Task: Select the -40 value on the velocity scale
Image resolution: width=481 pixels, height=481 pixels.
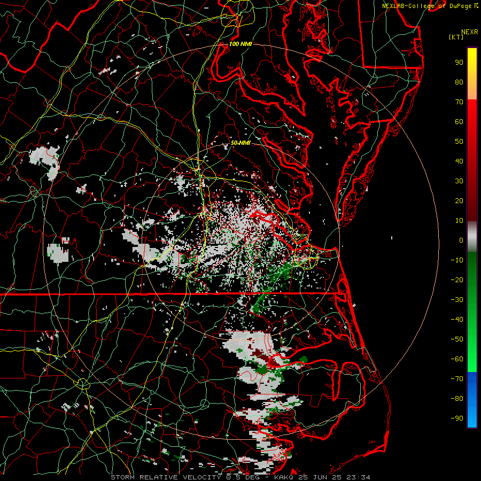Action: pyautogui.click(x=457, y=320)
